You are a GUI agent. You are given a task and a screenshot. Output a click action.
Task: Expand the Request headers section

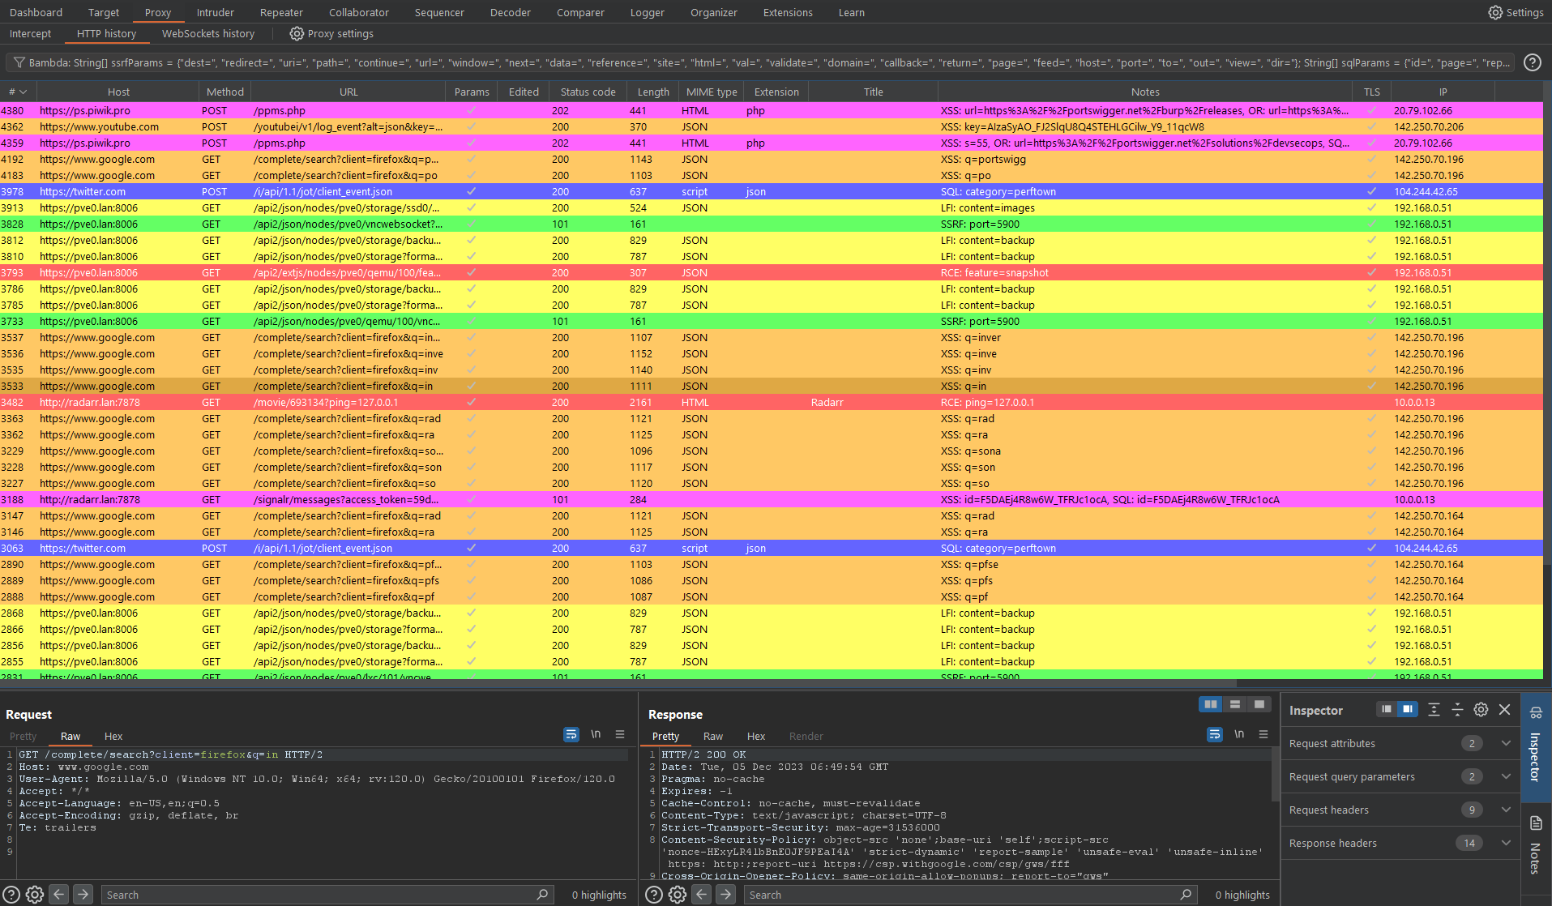pyautogui.click(x=1400, y=810)
